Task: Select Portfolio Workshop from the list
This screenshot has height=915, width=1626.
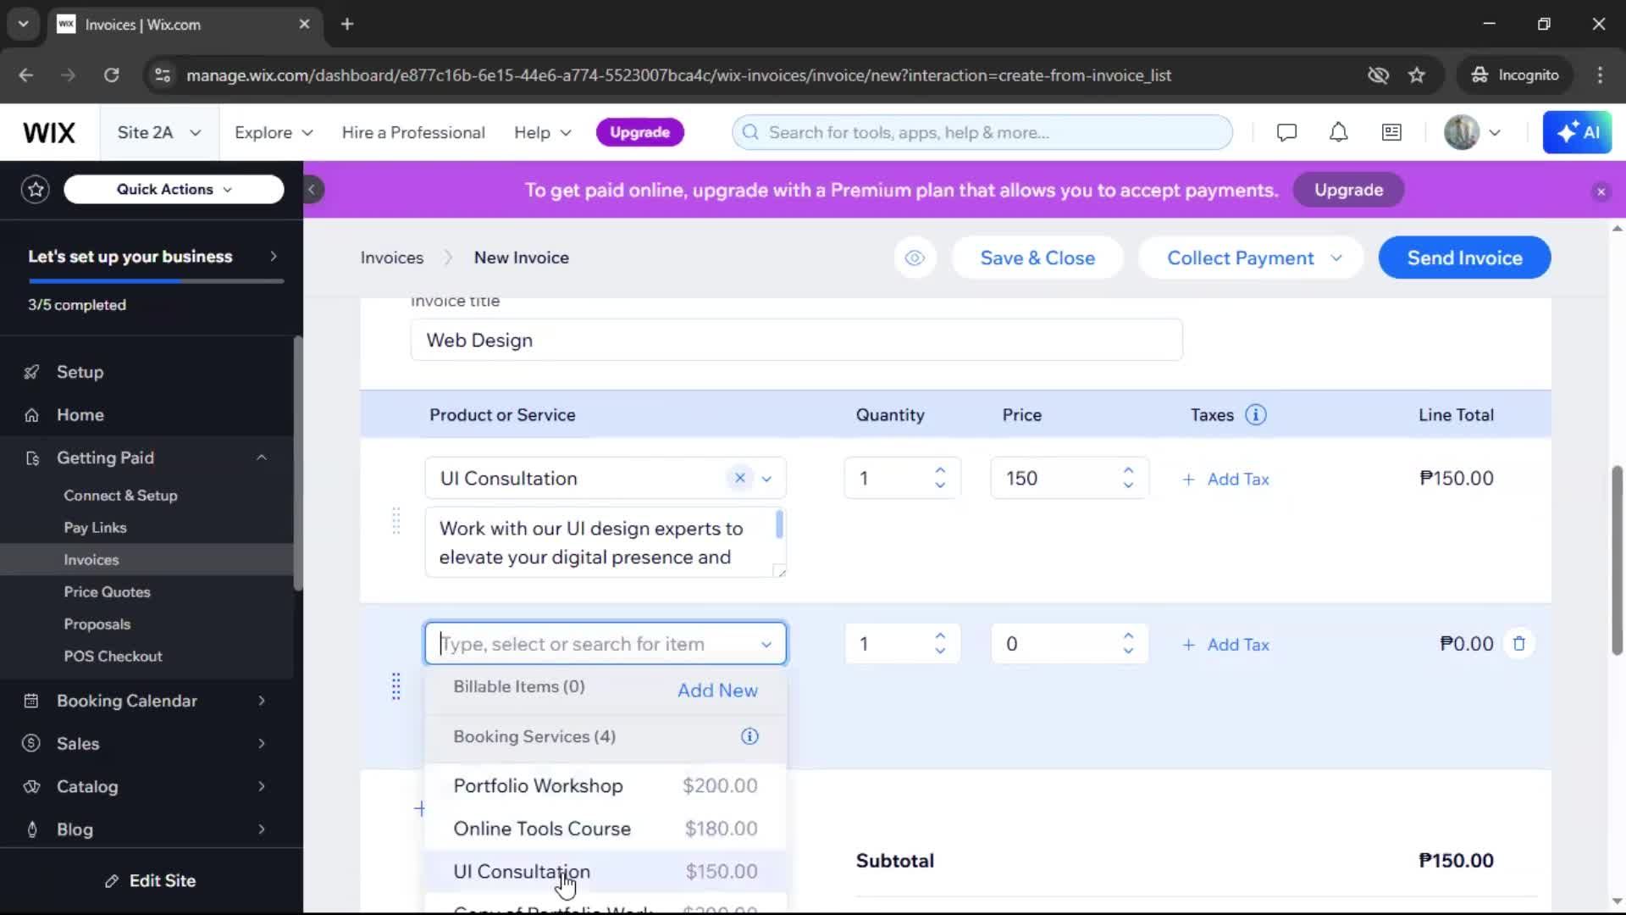Action: coord(606,785)
